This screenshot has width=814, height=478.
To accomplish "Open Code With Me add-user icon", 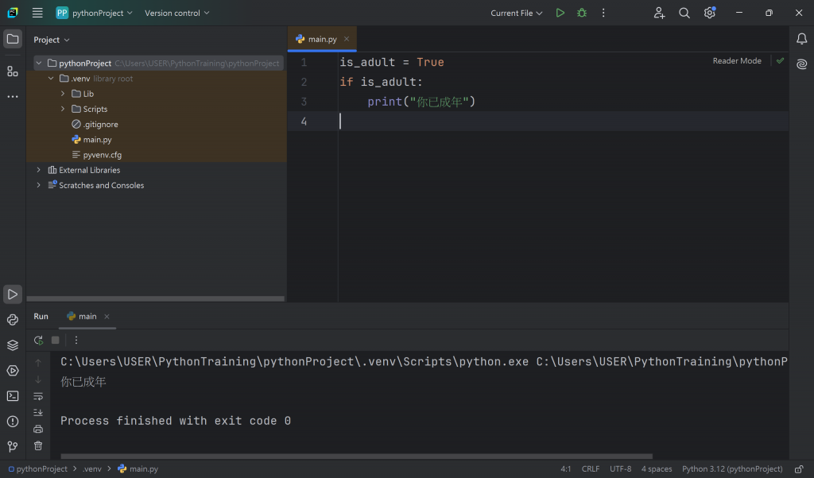I will (659, 13).
